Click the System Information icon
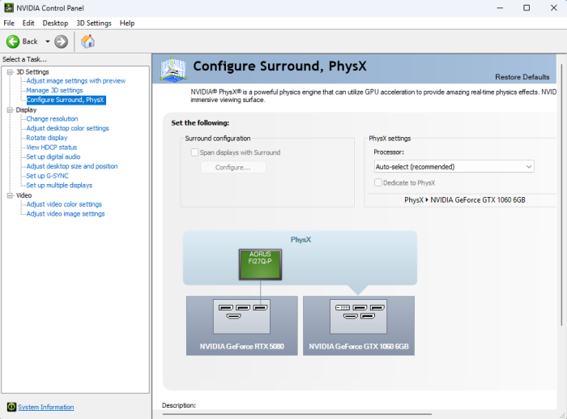 coord(11,407)
